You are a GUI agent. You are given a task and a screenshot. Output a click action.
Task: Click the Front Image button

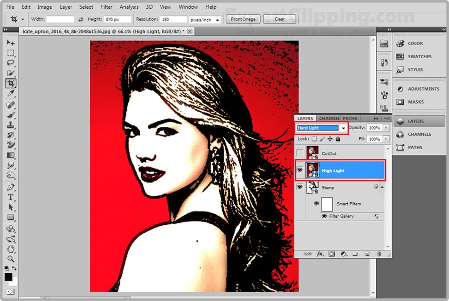click(243, 19)
